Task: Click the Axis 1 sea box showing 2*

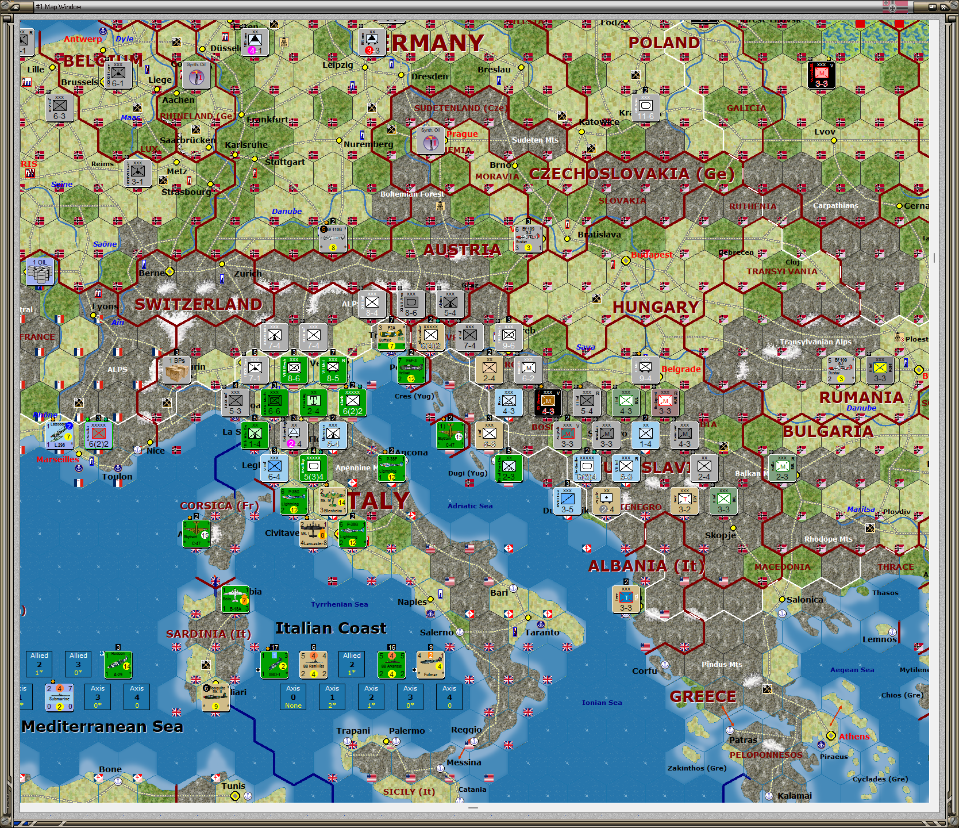Action: (332, 697)
